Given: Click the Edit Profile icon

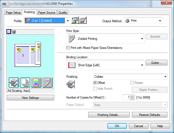Looking at the screenshot, I should pyautogui.click(x=83, y=20).
